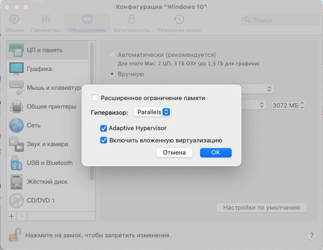Open Мышь и клавиатура keyboard icon
The image size is (323, 250).
pos(16,88)
